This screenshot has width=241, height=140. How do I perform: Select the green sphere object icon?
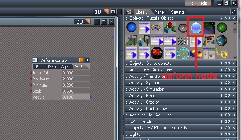(222, 28)
